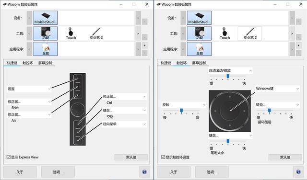Open the 旋转 dropdown

pos(184,105)
